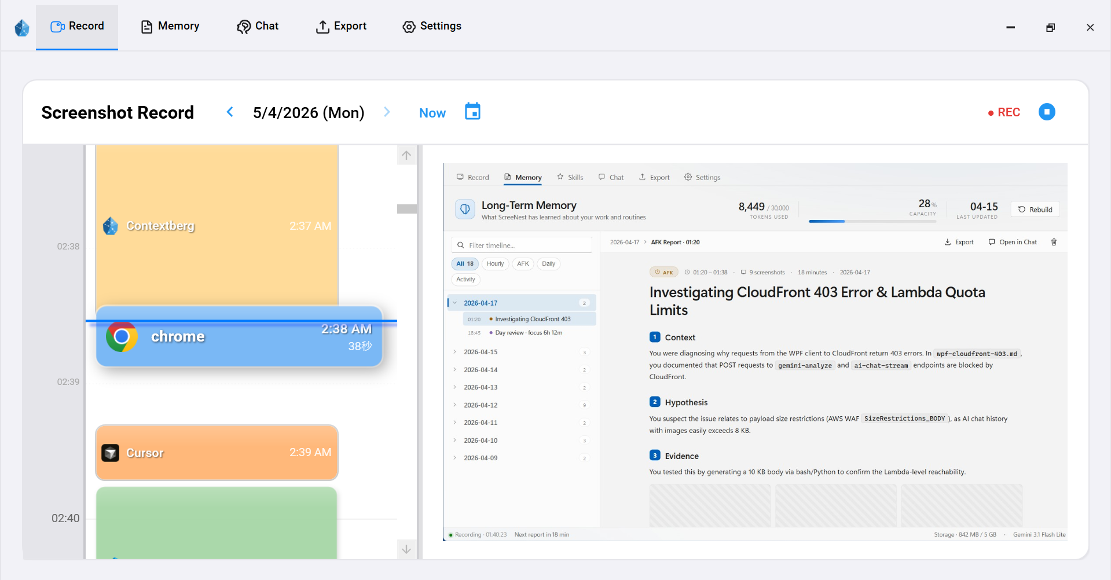Select the chrome 2:38 AM activity card
This screenshot has height=580, width=1111.
click(239, 336)
